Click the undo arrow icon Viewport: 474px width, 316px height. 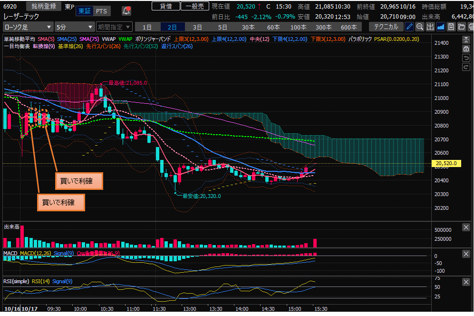point(466,58)
